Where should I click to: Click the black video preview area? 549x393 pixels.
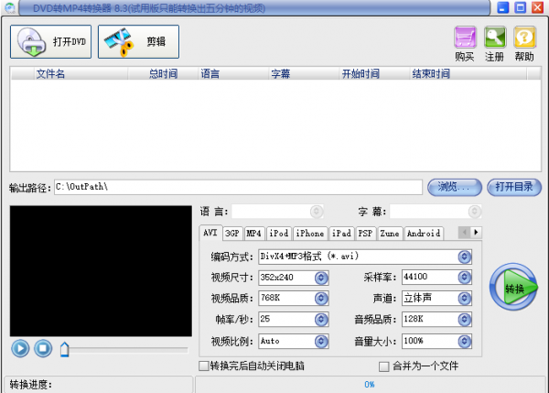101,271
